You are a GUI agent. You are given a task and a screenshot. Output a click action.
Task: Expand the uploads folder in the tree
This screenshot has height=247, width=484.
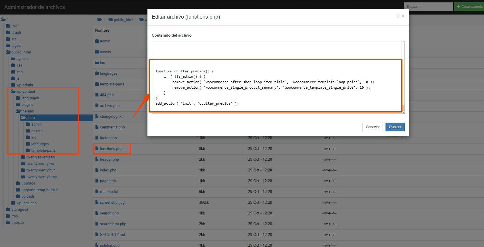18,196
